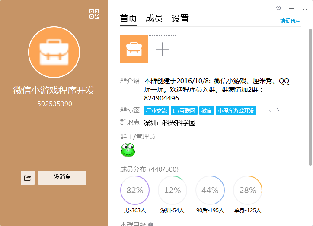Click the 发消息 button

pos(62,178)
